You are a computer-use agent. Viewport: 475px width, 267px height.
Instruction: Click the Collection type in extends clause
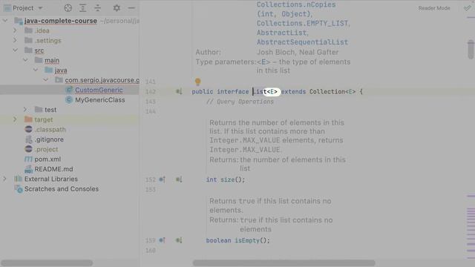pyautogui.click(x=327, y=91)
